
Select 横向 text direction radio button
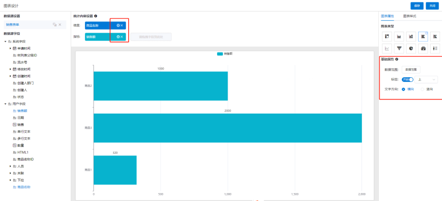point(404,89)
